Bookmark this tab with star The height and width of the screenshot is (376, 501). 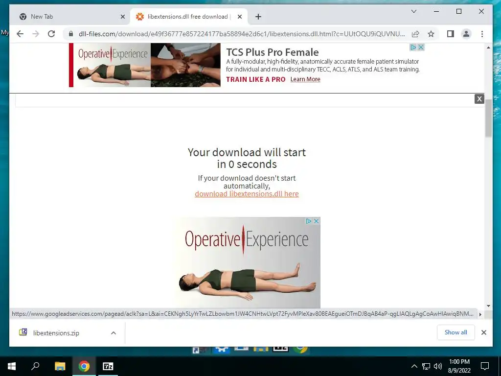[x=431, y=34]
